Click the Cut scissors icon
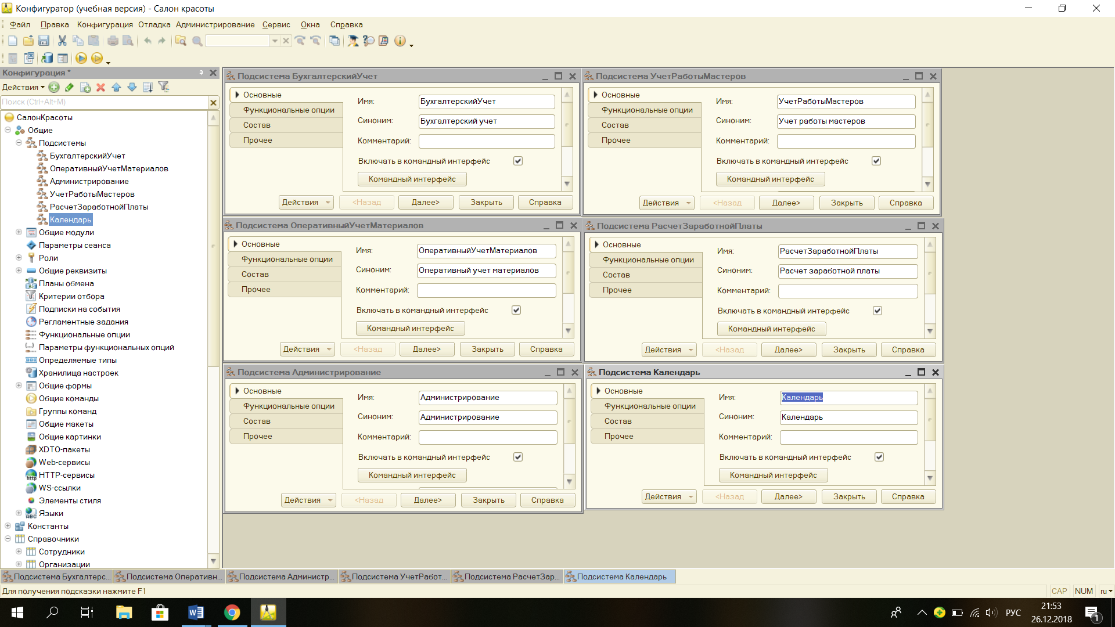Image resolution: width=1115 pixels, height=627 pixels. coord(62,41)
